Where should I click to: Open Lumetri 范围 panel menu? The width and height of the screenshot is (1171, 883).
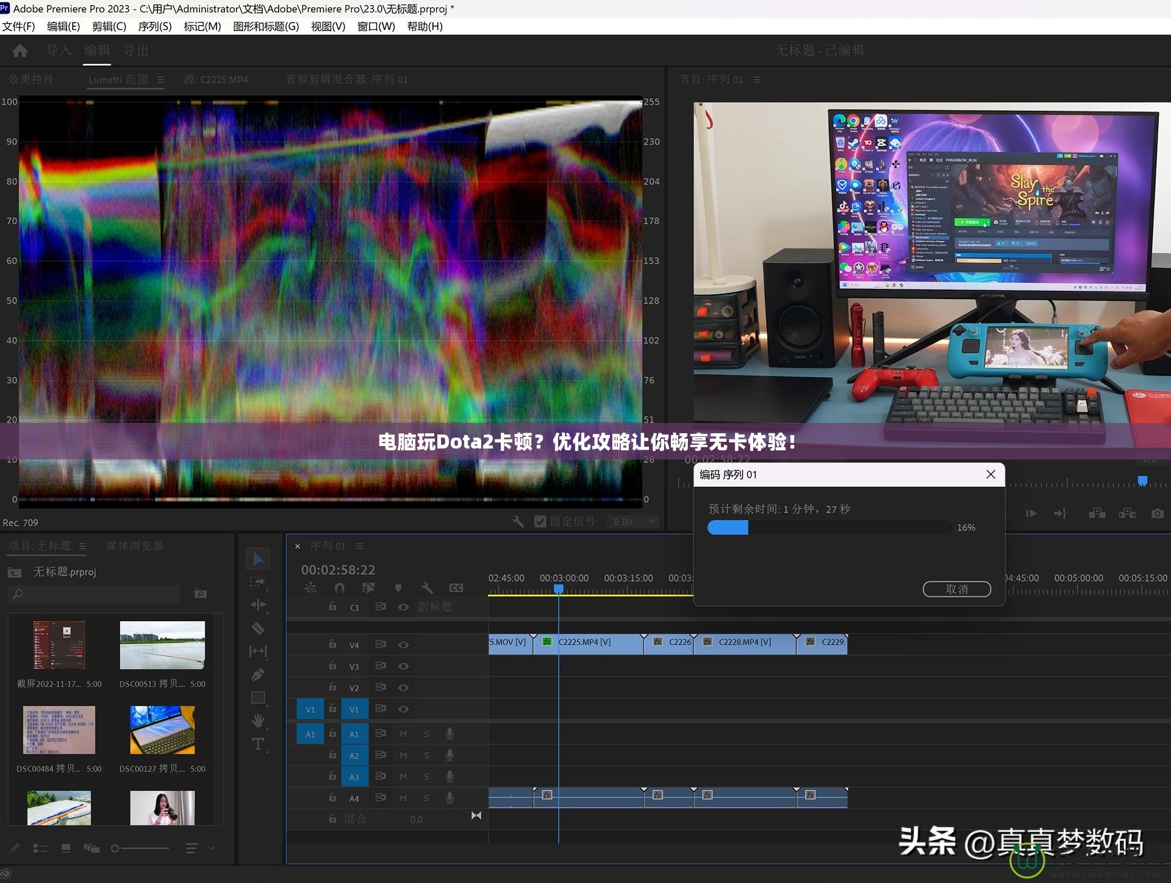tap(161, 80)
